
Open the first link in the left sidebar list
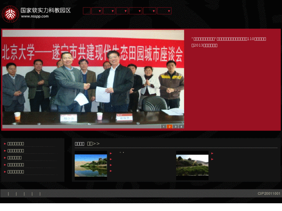click(x=16, y=144)
